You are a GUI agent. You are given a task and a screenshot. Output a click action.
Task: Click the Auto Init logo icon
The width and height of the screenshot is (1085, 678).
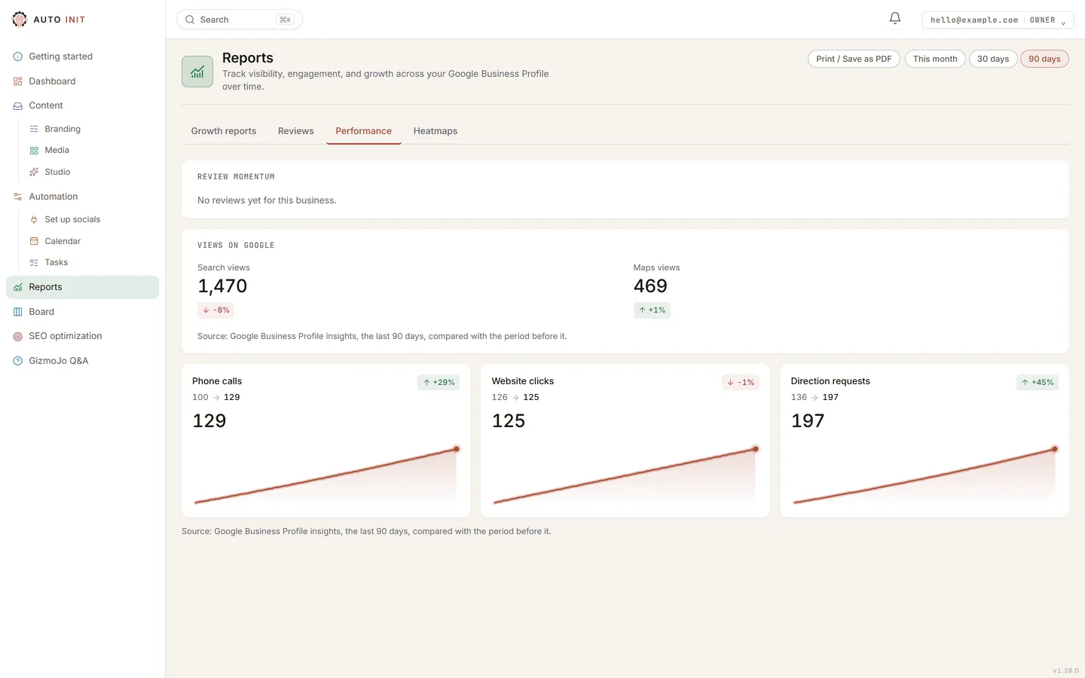(20, 20)
